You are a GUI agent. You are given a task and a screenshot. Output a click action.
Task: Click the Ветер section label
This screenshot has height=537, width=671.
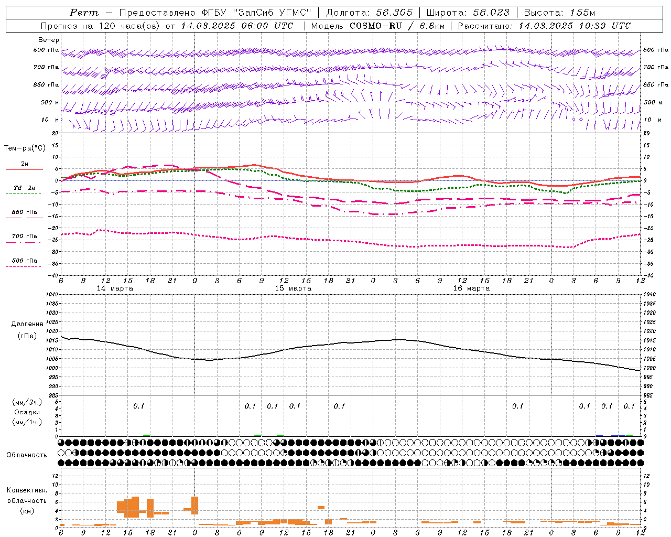[49, 40]
